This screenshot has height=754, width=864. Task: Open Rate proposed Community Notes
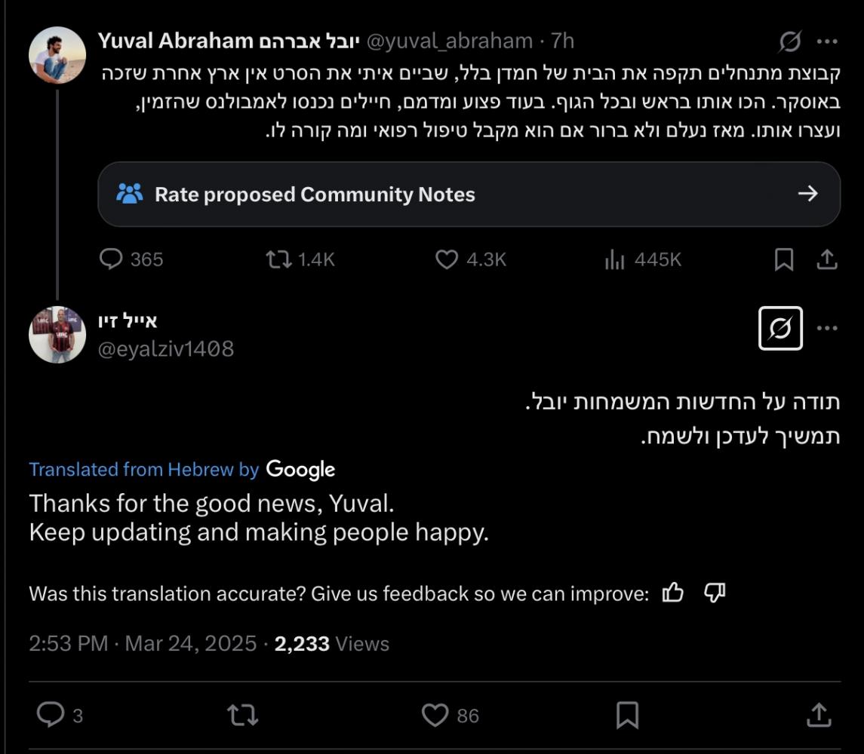pyautogui.click(x=469, y=195)
